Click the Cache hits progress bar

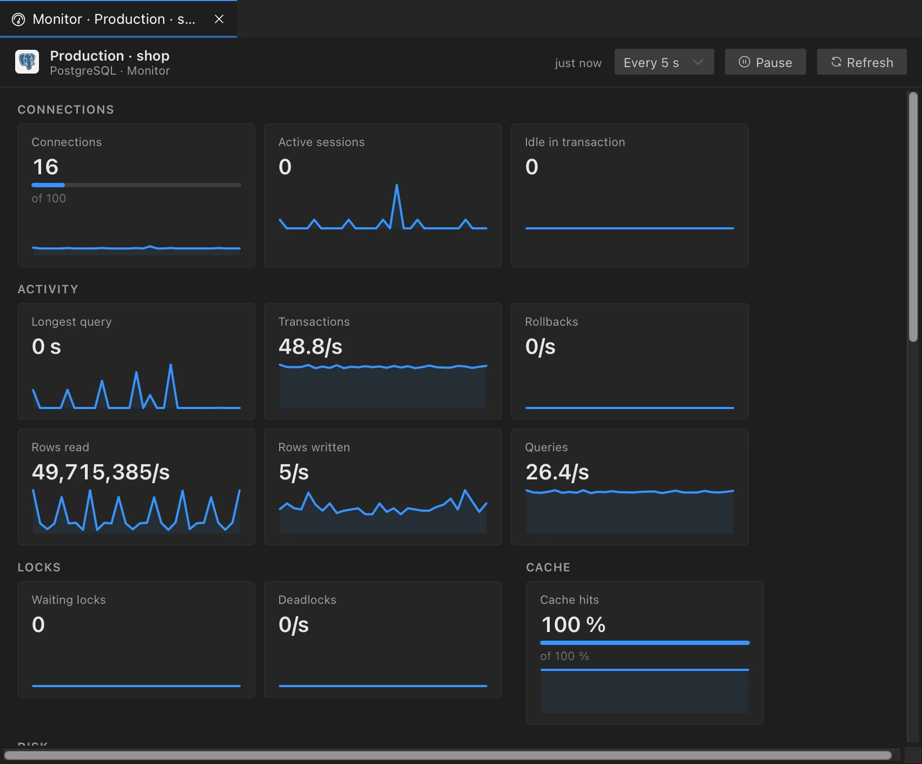click(x=645, y=643)
